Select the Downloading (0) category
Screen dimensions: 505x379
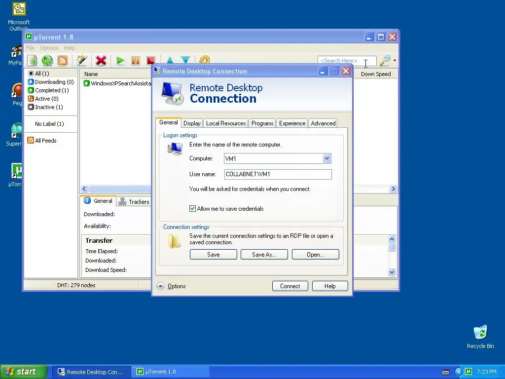tap(51, 82)
